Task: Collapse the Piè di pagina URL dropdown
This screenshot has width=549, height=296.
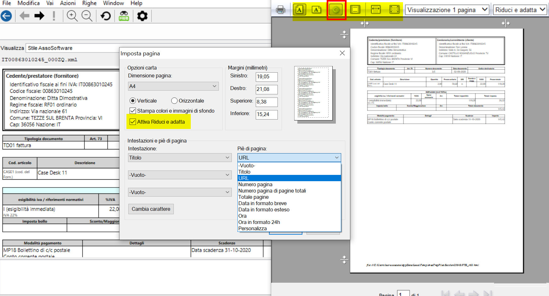Action: click(289, 158)
